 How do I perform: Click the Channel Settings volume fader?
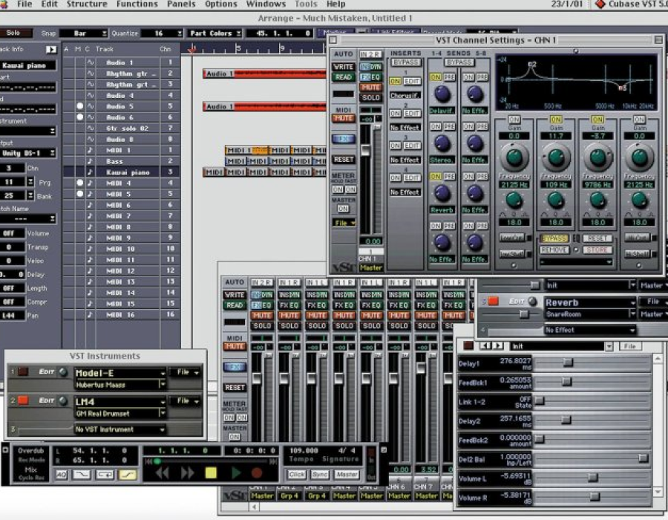point(365,149)
